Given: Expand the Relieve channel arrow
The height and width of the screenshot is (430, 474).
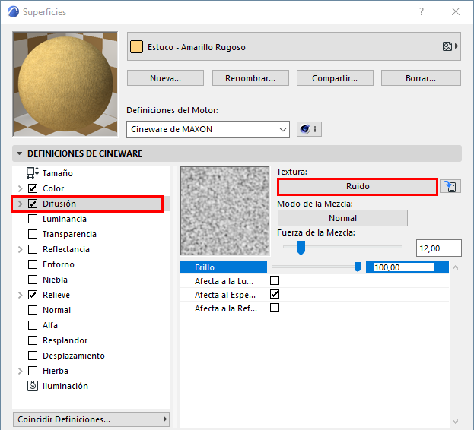Looking at the screenshot, I should 21,295.
